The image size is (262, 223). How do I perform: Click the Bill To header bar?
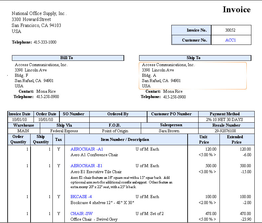68,58
